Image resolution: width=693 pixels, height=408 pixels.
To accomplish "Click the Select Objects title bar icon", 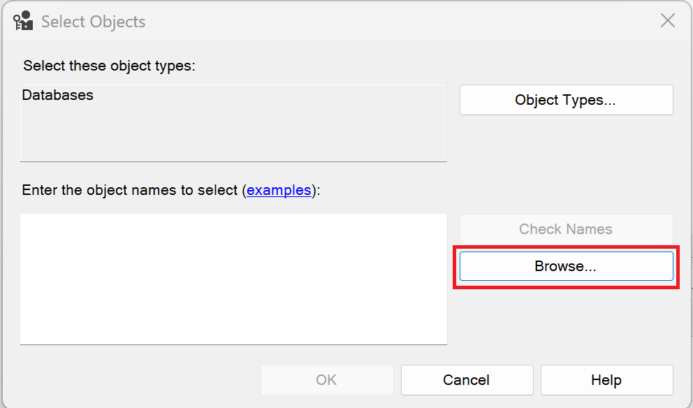I will pos(23,21).
